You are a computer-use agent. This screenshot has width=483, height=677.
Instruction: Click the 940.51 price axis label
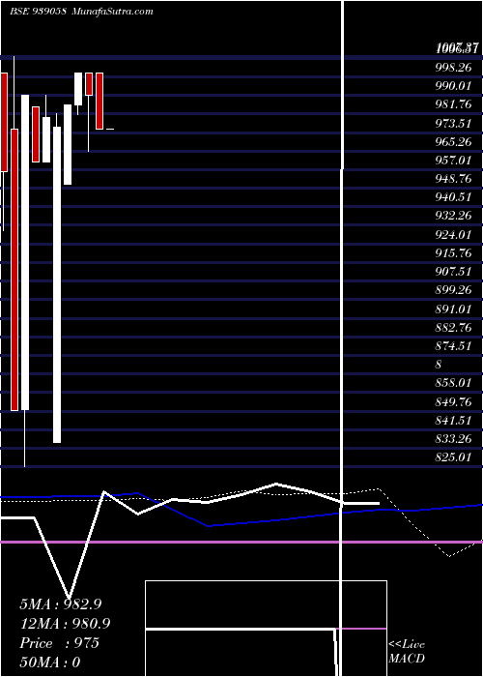tap(453, 197)
